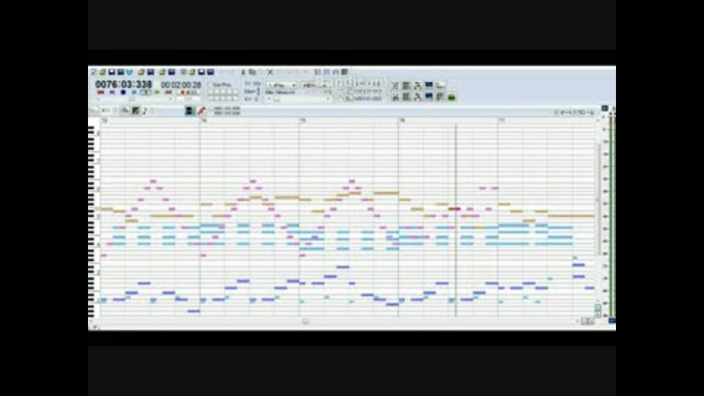Click the purple transport button

coord(111,92)
